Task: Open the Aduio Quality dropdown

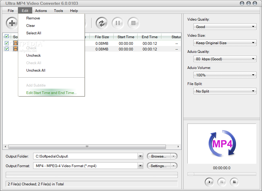Action: point(225,59)
